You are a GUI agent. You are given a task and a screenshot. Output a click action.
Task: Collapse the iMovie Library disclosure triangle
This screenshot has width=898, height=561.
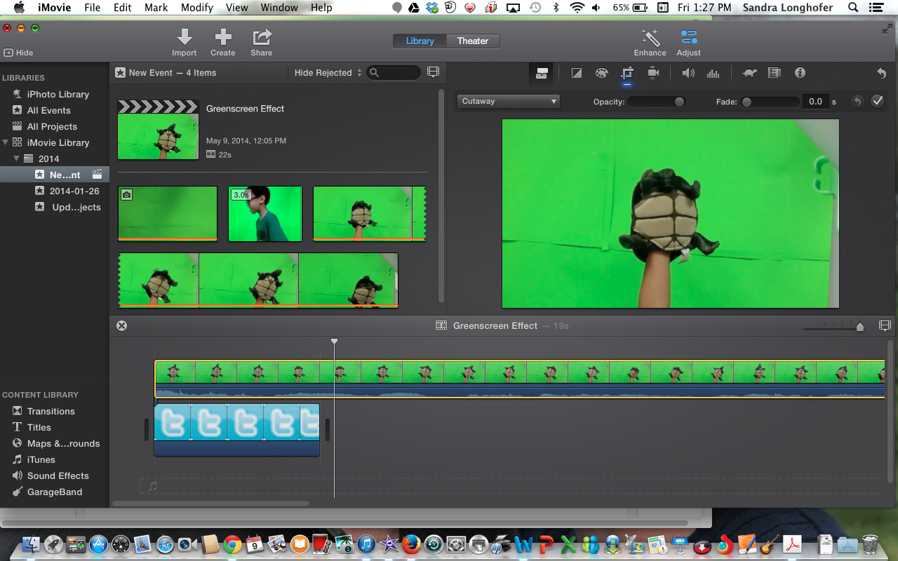coord(6,142)
